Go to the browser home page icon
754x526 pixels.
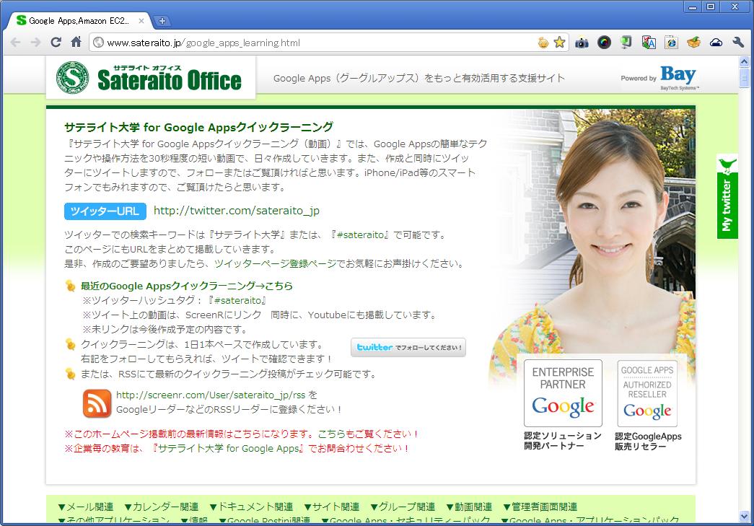tap(76, 43)
